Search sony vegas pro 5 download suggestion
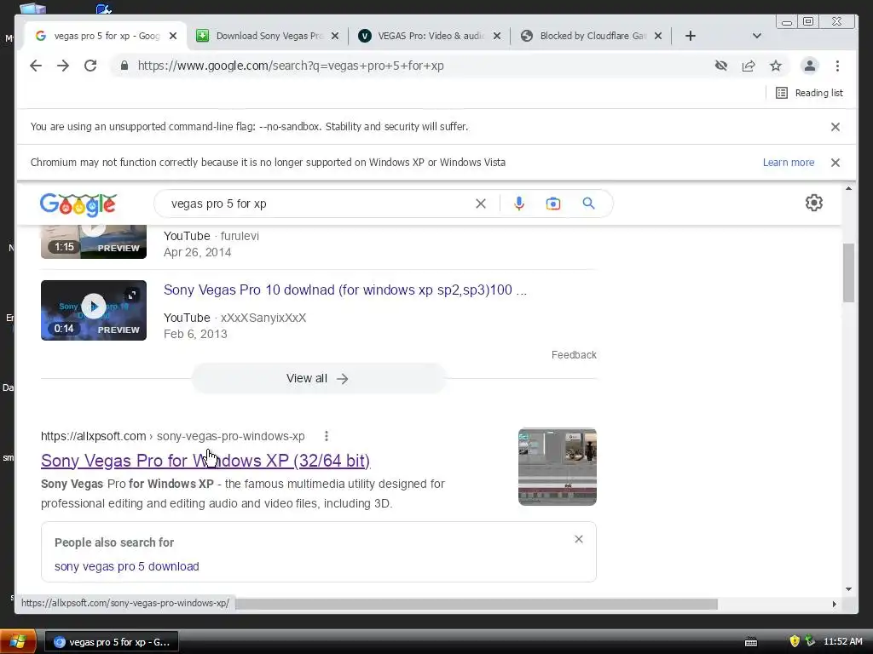873x654 pixels. pos(126,566)
